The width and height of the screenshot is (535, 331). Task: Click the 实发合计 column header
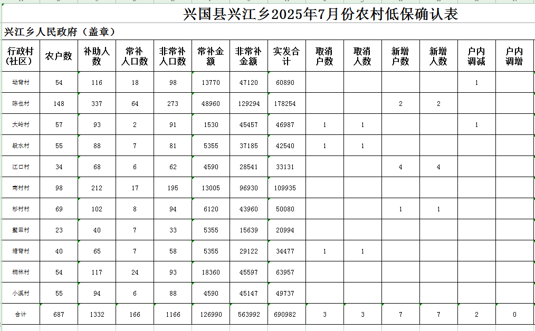286,56
